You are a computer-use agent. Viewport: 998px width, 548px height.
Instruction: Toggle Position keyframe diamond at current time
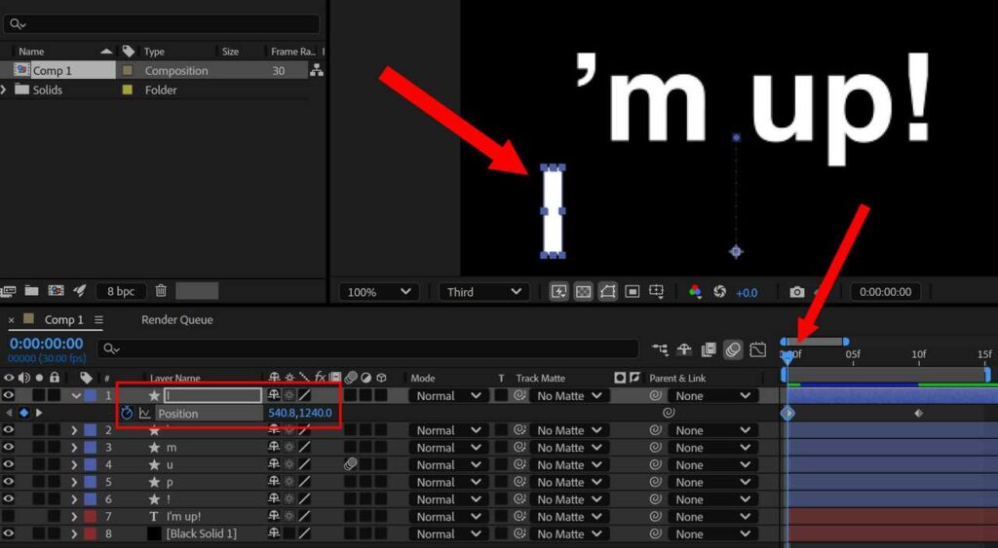24,414
